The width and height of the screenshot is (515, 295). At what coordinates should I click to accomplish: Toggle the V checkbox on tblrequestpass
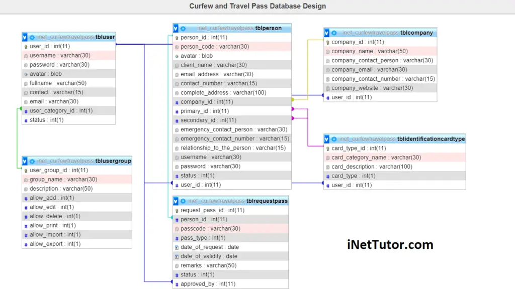(x=175, y=200)
